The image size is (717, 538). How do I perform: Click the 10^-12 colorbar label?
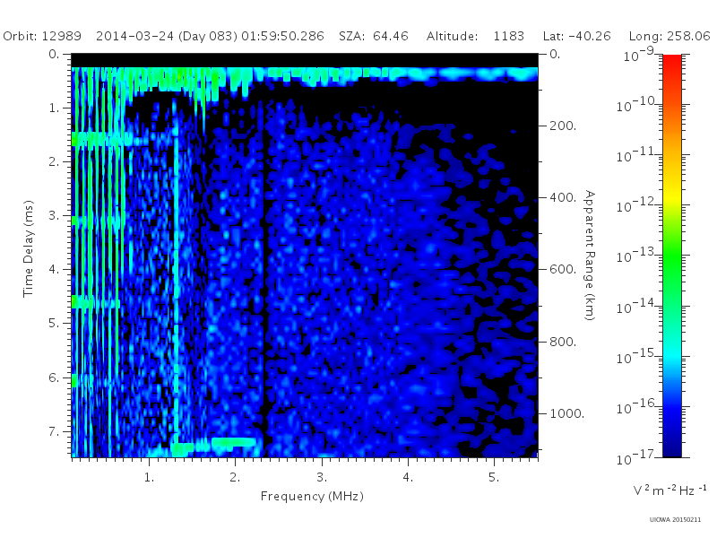(636, 205)
